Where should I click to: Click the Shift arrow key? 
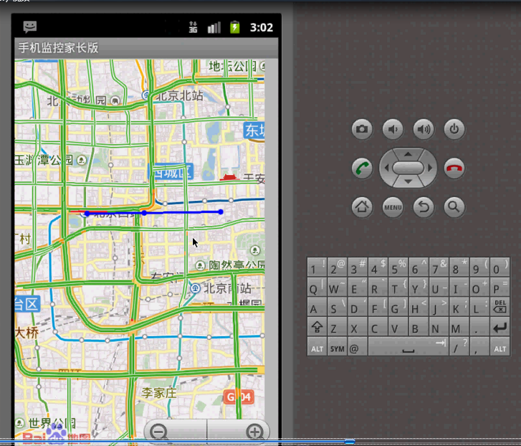click(x=317, y=328)
